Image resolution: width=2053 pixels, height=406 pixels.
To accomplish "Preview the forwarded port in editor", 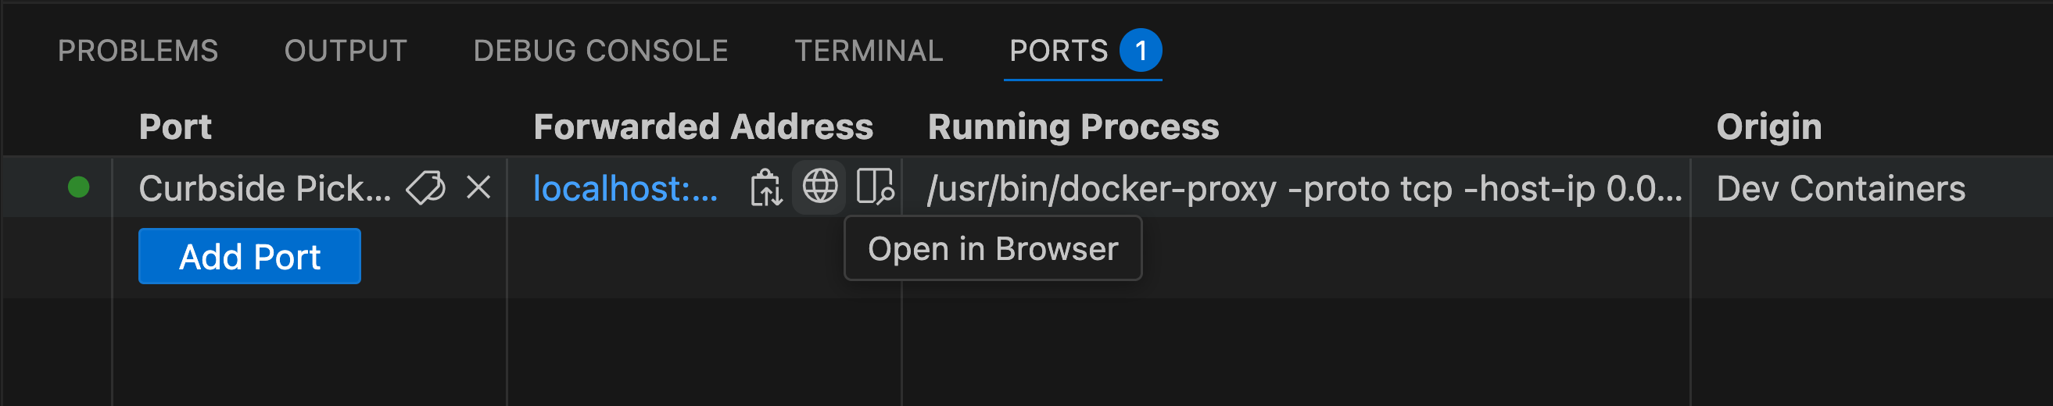I will (x=874, y=188).
